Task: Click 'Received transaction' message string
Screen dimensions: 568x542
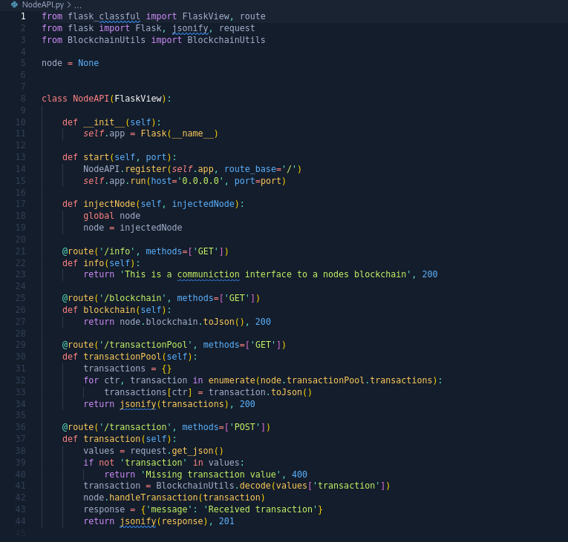Action: [260, 509]
